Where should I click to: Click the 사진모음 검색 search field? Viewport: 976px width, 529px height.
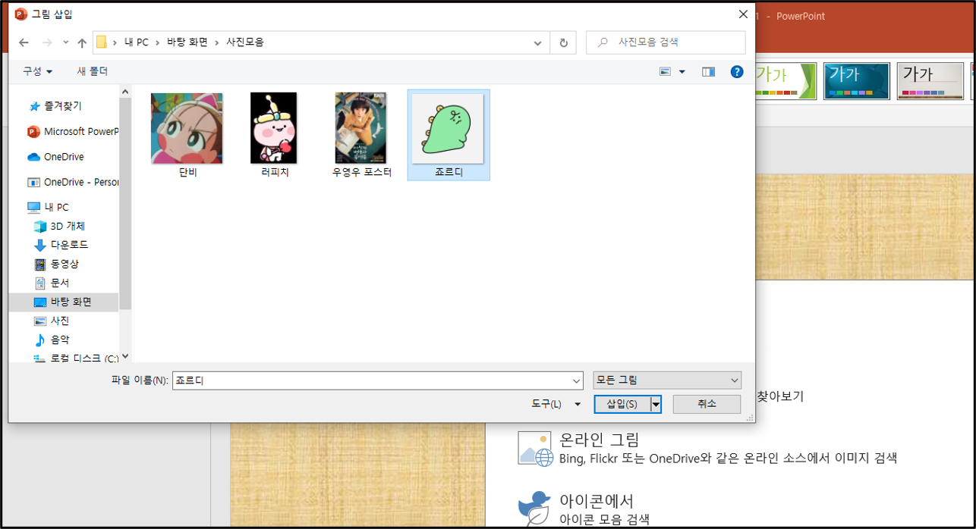click(666, 42)
